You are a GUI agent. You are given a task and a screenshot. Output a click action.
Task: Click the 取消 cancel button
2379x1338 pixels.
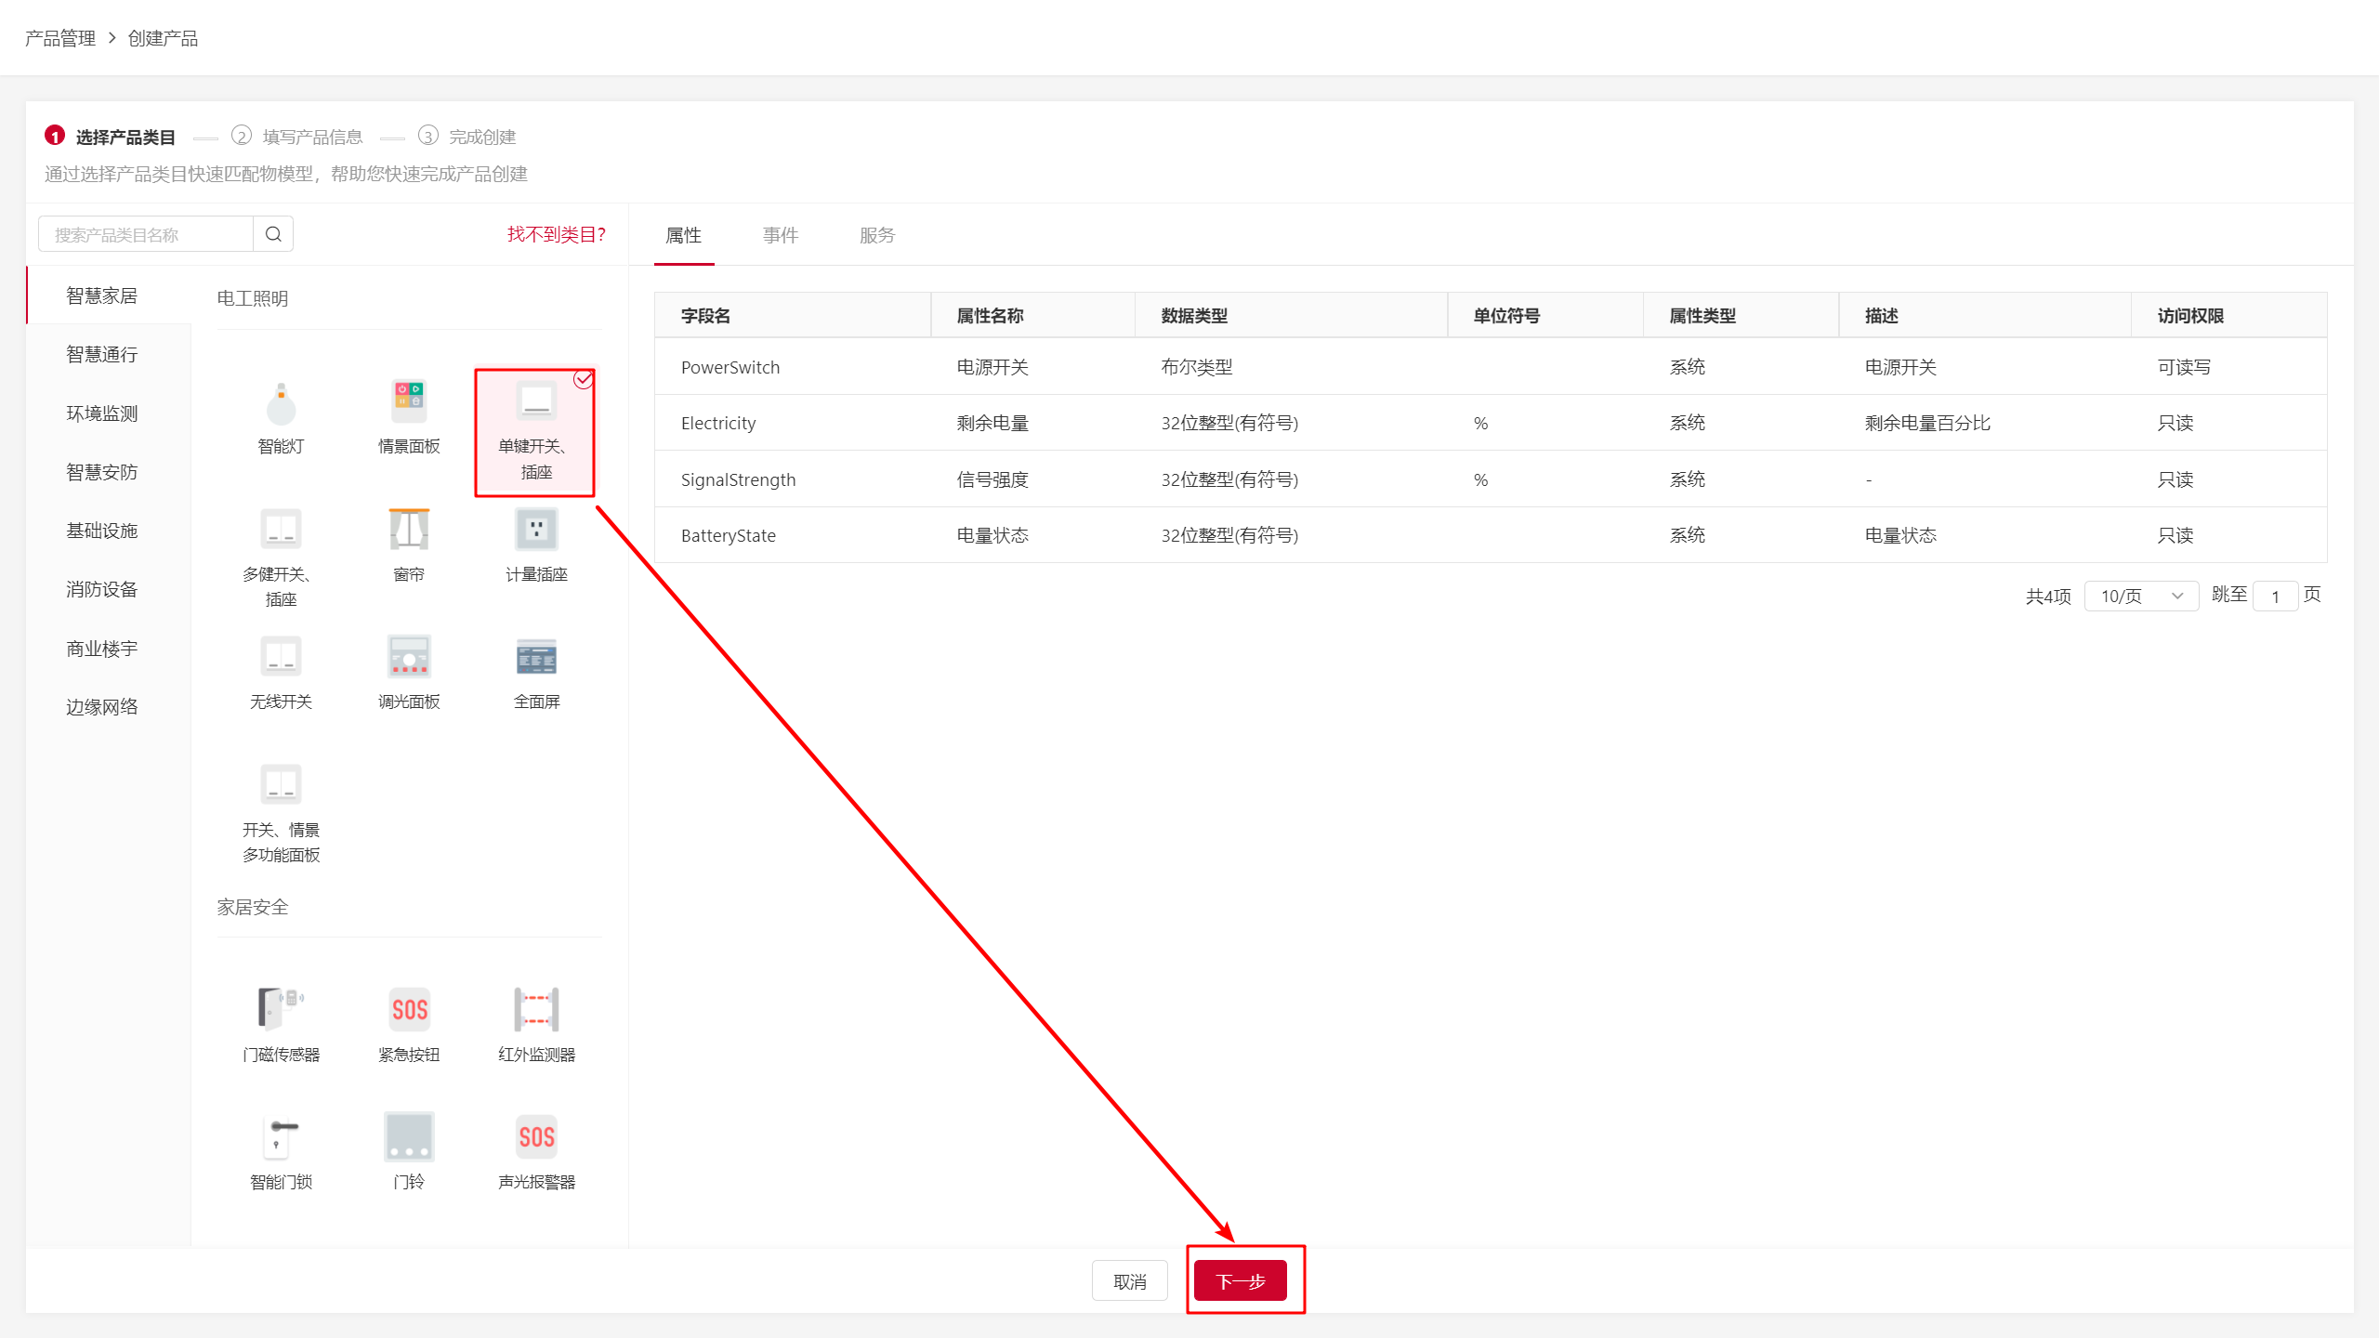[1129, 1281]
